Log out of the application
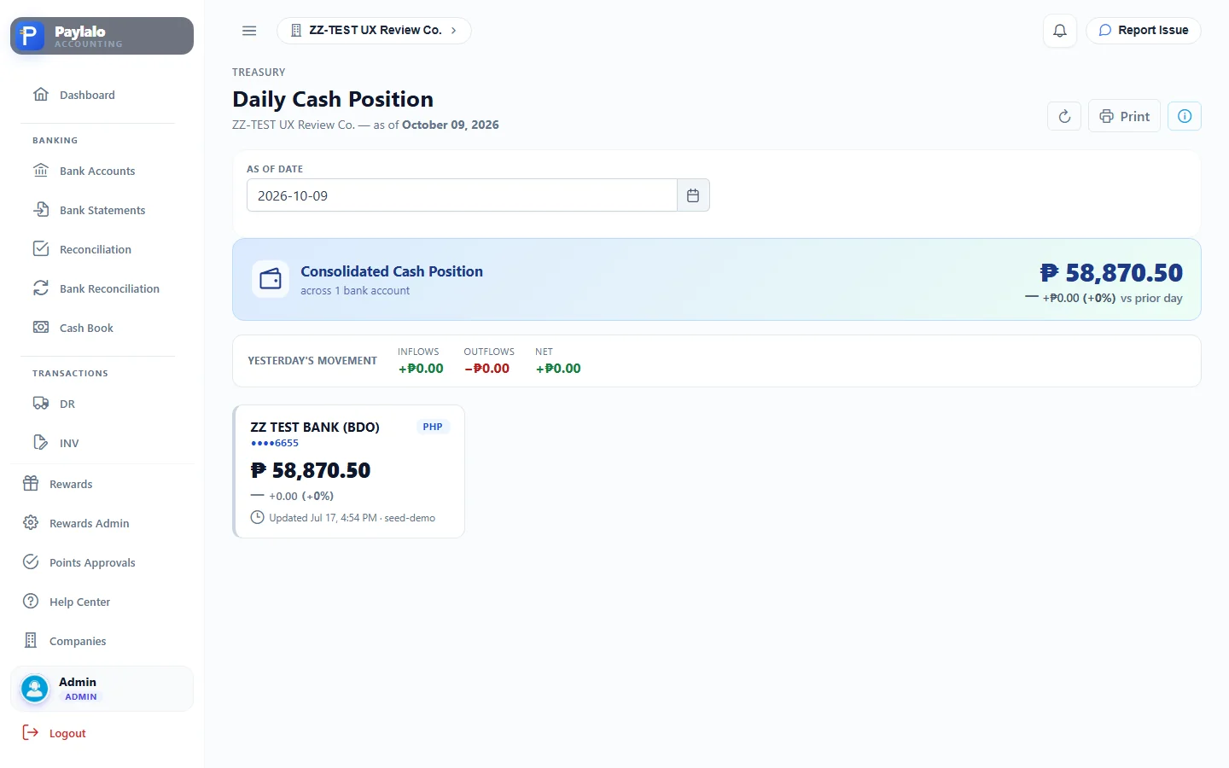 [102, 733]
